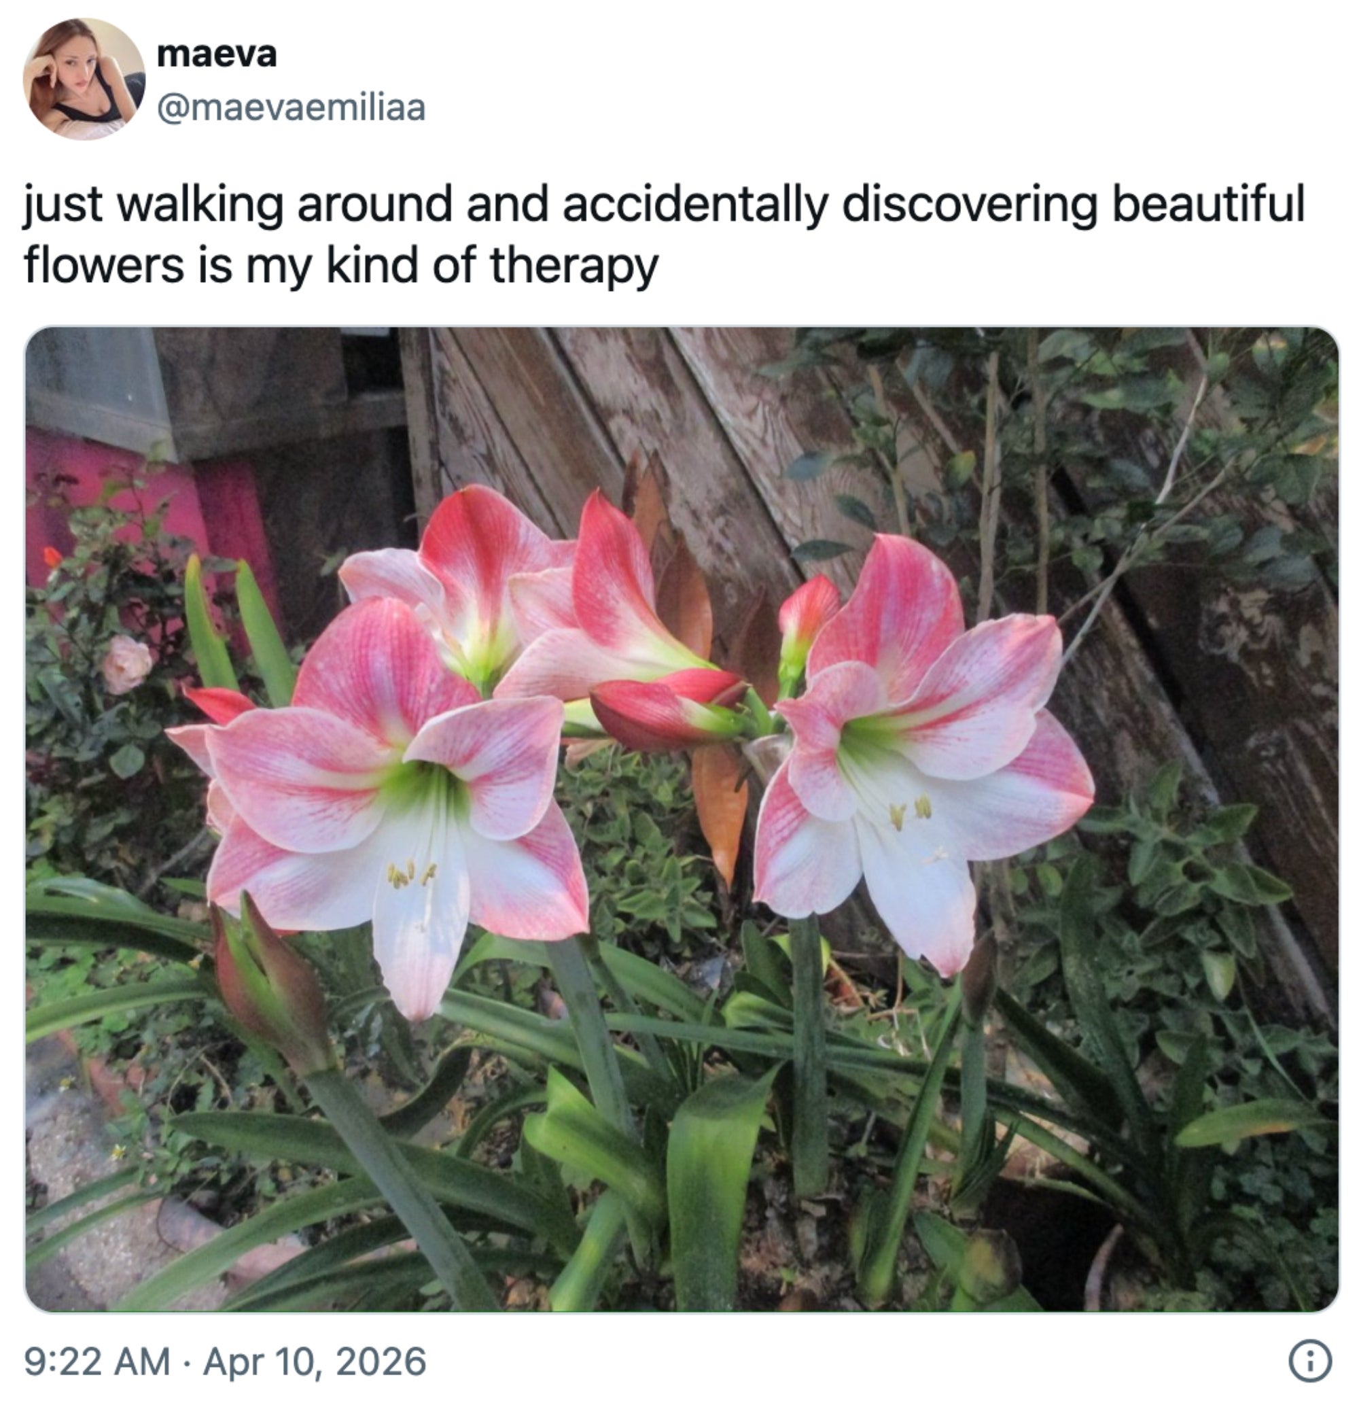Open maeva's round profile picture
This screenshot has height=1403, width=1359.
tap(84, 80)
